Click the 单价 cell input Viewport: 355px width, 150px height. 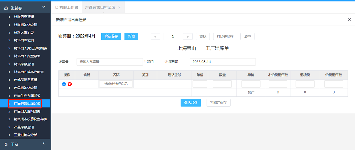click(x=251, y=84)
